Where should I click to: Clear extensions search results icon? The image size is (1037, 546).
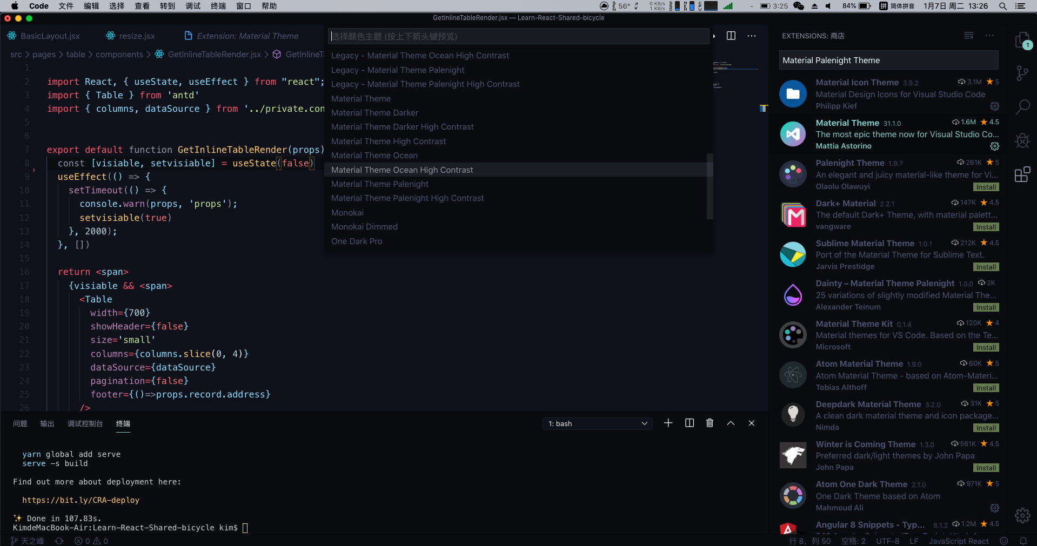(969, 36)
